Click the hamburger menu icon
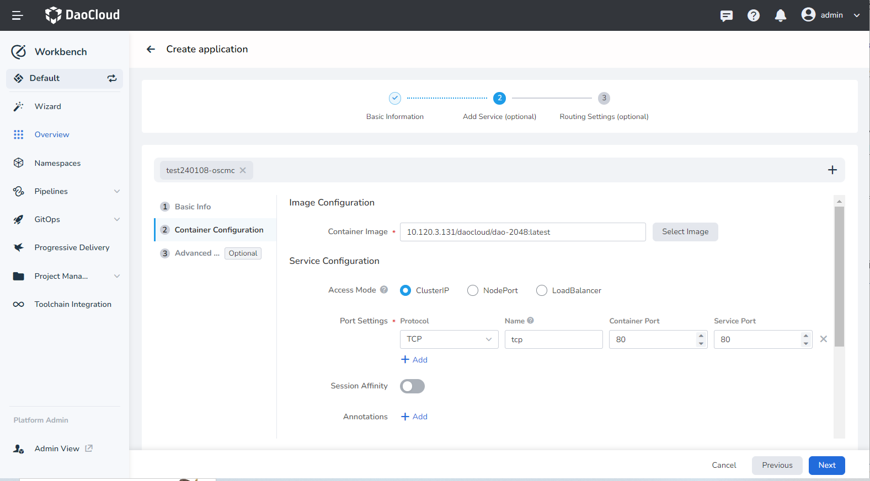Screen dimensions: 870x481 pos(17,15)
